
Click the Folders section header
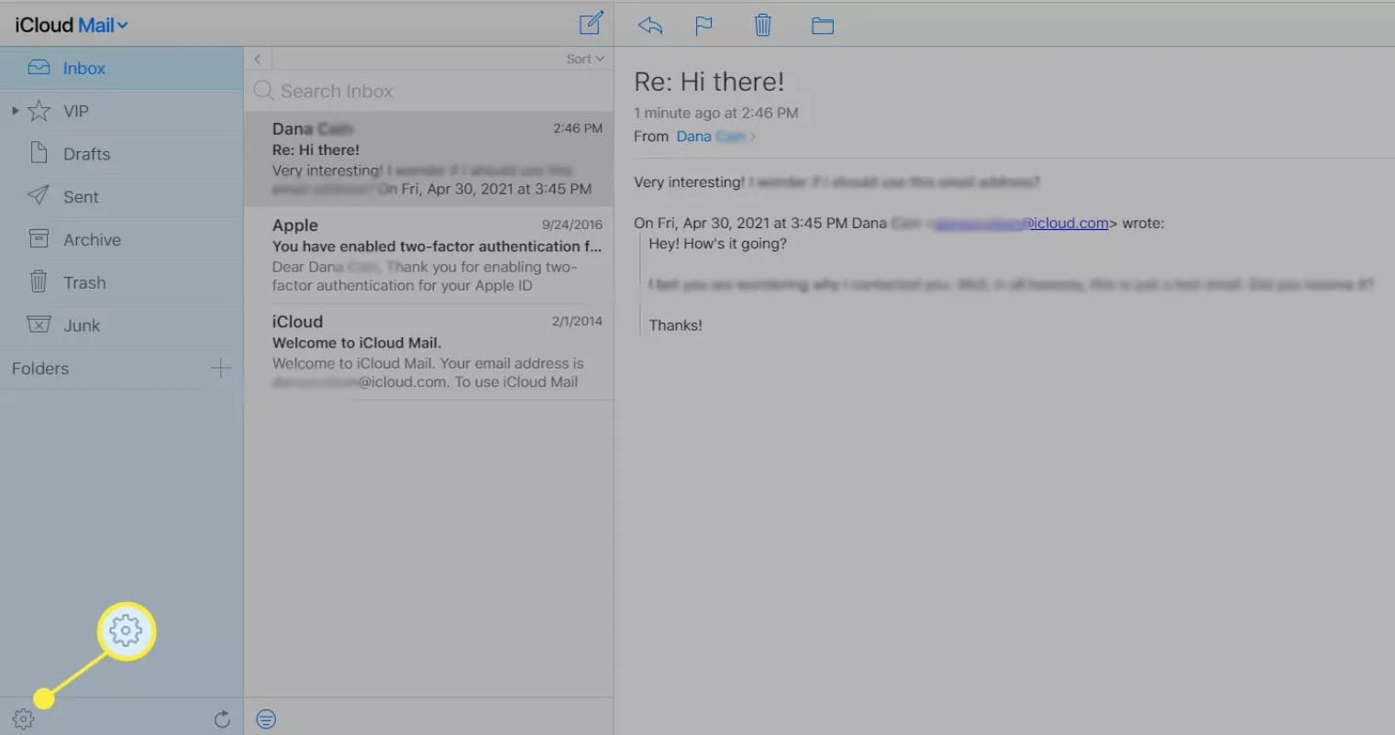coord(40,368)
